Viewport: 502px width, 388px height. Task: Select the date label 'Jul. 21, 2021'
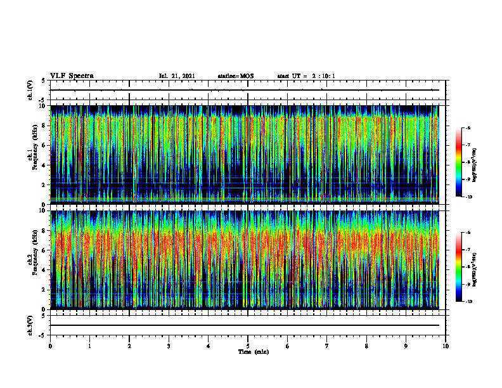tap(177, 76)
